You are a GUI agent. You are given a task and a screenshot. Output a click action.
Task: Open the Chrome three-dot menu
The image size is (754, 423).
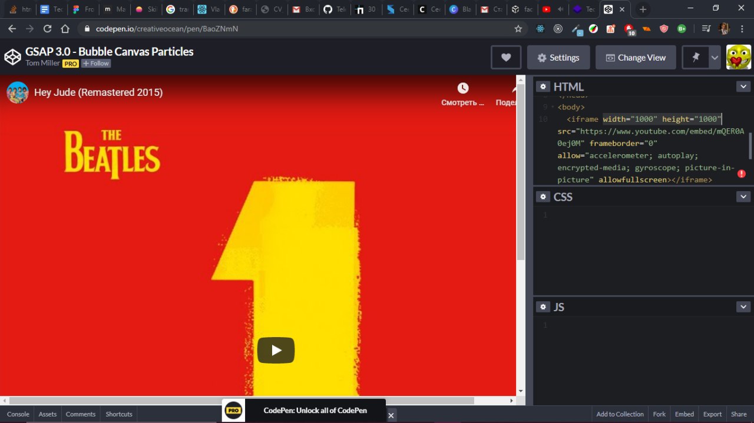point(743,28)
